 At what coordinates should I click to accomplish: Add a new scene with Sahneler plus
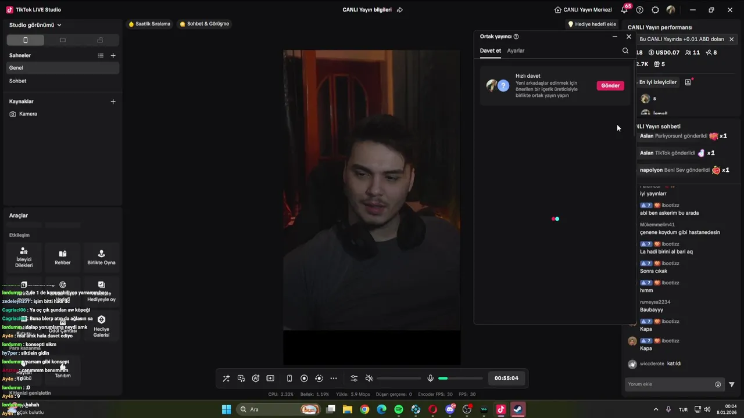[113, 56]
